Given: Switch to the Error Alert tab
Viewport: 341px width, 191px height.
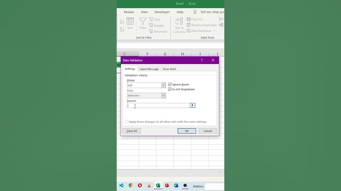Looking at the screenshot, I should coord(169,69).
